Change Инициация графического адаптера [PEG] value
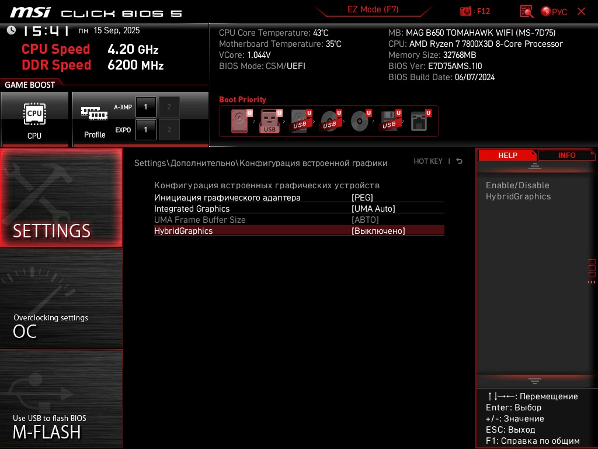 (x=362, y=198)
